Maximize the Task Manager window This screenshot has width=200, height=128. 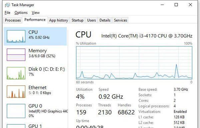176,5
